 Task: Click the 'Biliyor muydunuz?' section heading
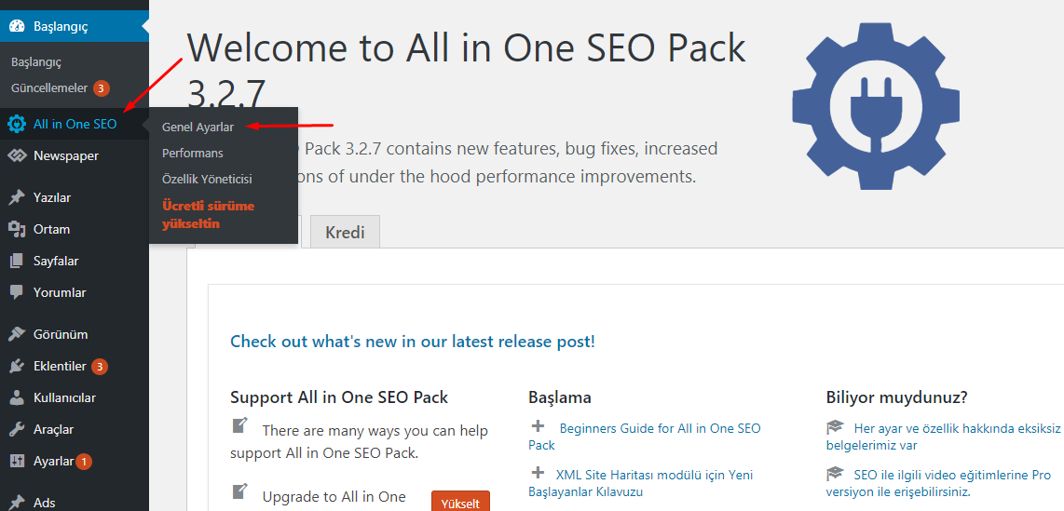[896, 397]
